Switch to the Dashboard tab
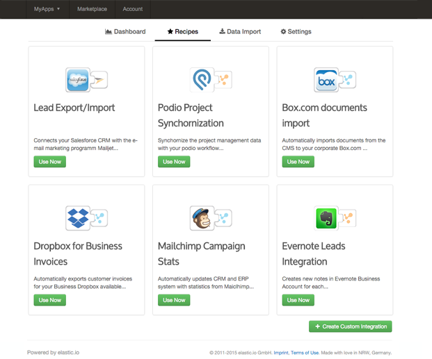 pos(125,32)
